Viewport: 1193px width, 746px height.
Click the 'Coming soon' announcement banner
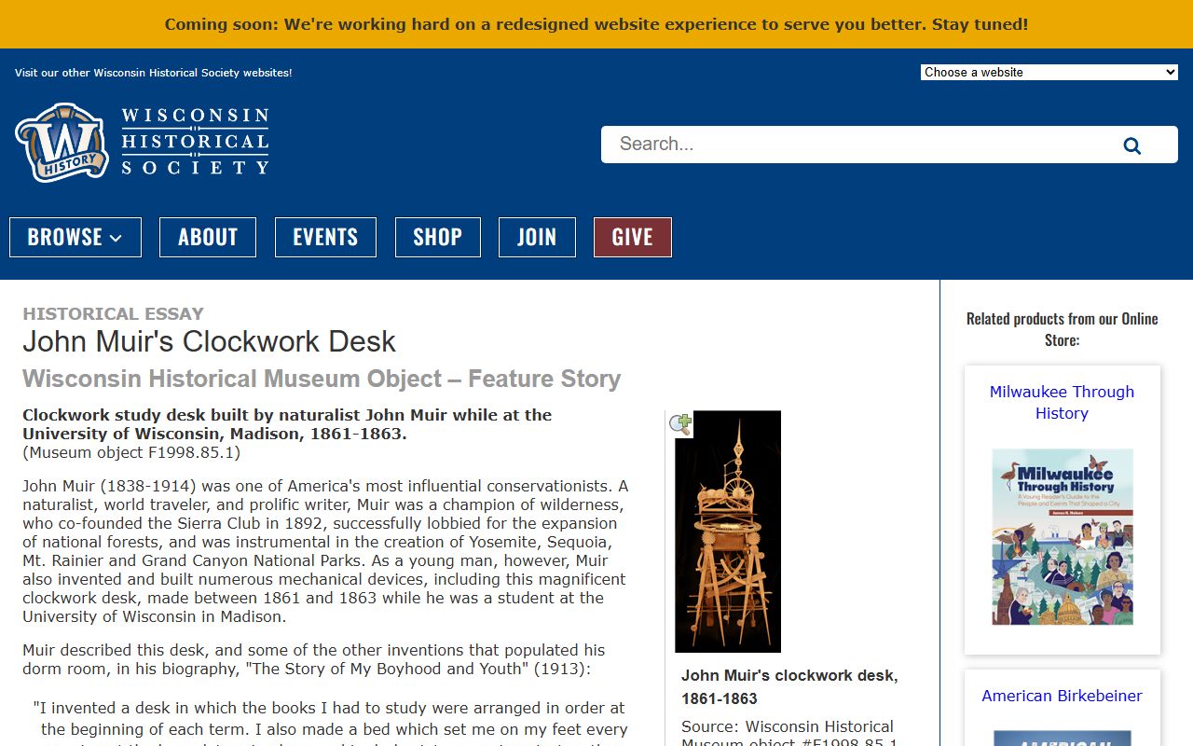(596, 24)
